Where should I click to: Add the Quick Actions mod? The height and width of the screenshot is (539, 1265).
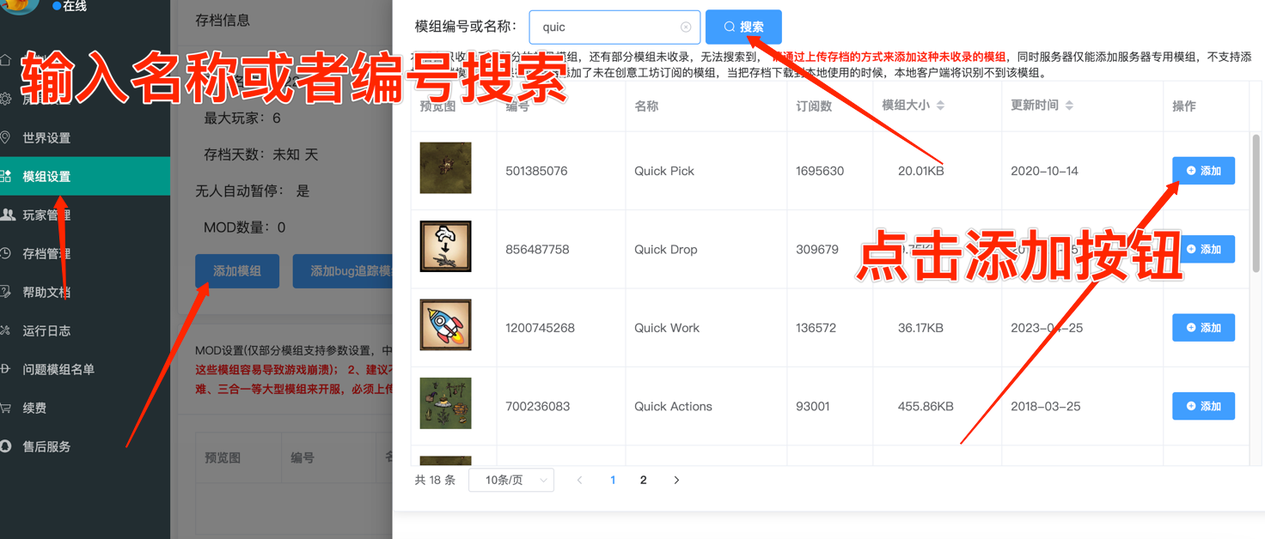tap(1203, 406)
